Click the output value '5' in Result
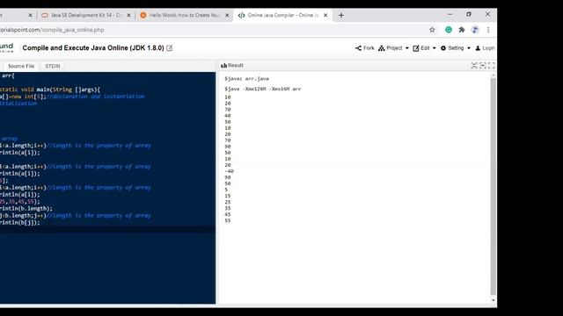Viewport: 563px width, 316px height. 226,190
